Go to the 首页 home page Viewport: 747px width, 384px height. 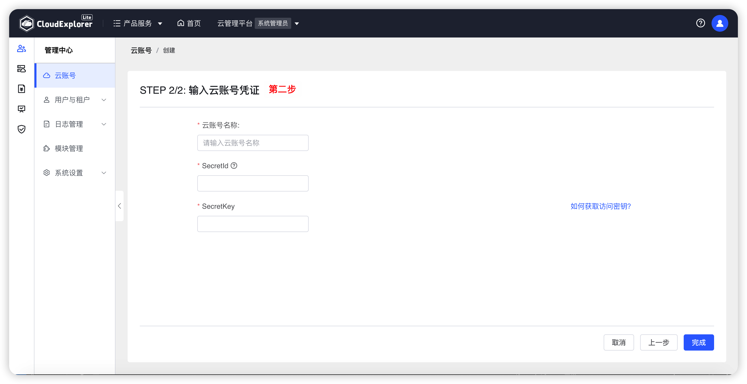tap(189, 23)
